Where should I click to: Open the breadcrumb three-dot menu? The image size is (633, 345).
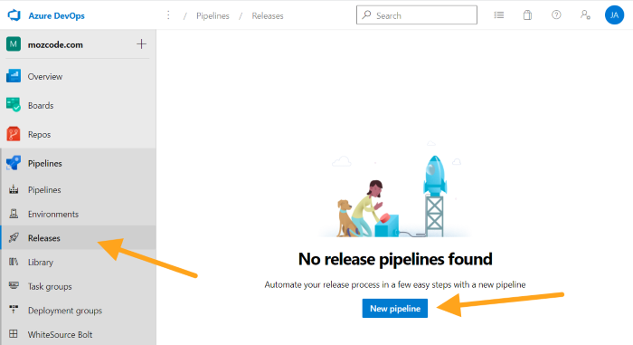point(168,15)
